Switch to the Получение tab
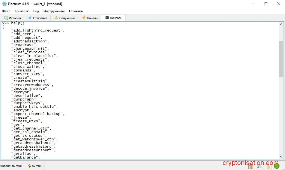This screenshot has width=285, height=170. click(x=64, y=18)
